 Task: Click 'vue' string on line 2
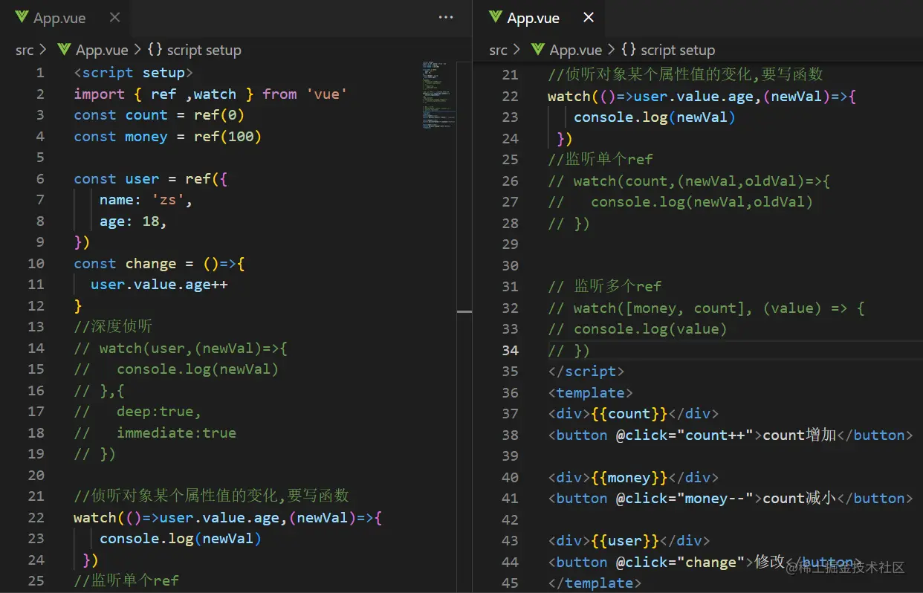point(327,94)
